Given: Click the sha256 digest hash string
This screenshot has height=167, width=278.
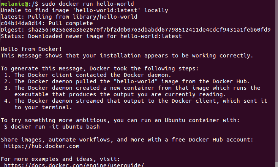Looking at the screenshot, I should (x=149, y=30).
